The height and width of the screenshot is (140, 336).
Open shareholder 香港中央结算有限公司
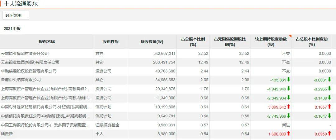click(21, 80)
